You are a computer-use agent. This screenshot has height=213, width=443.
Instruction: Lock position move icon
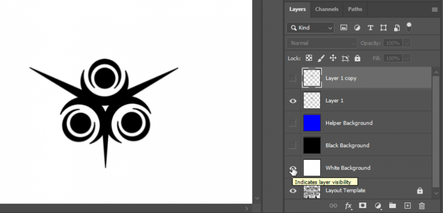333,58
